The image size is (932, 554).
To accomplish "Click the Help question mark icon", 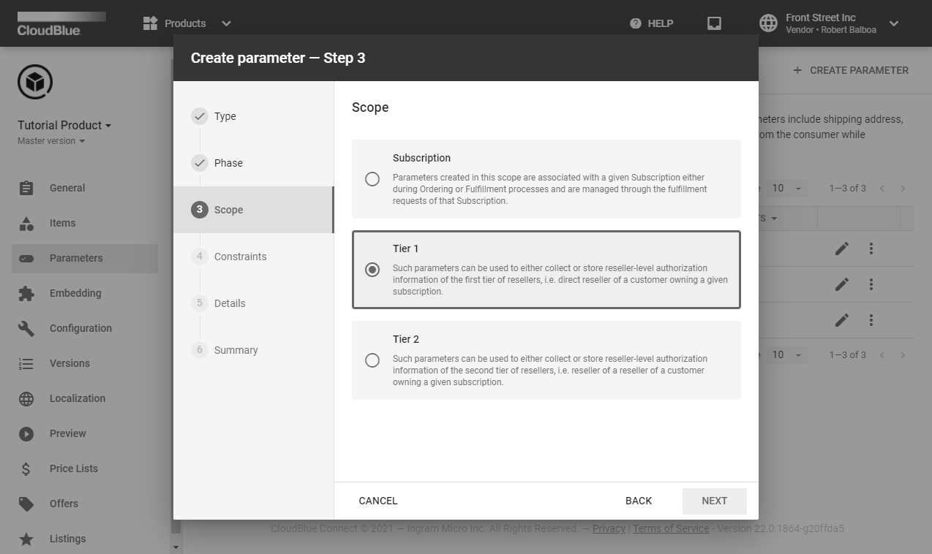I will point(635,23).
